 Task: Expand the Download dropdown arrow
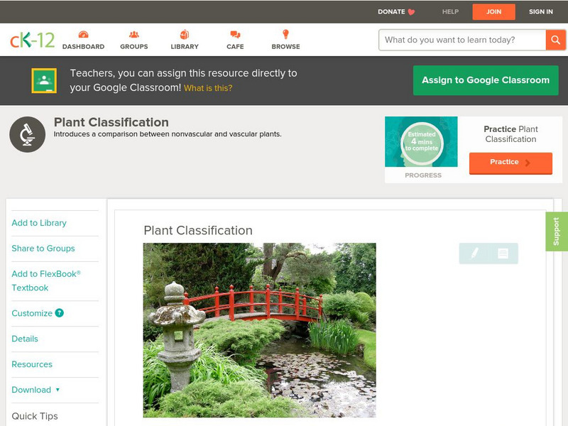pos(58,390)
